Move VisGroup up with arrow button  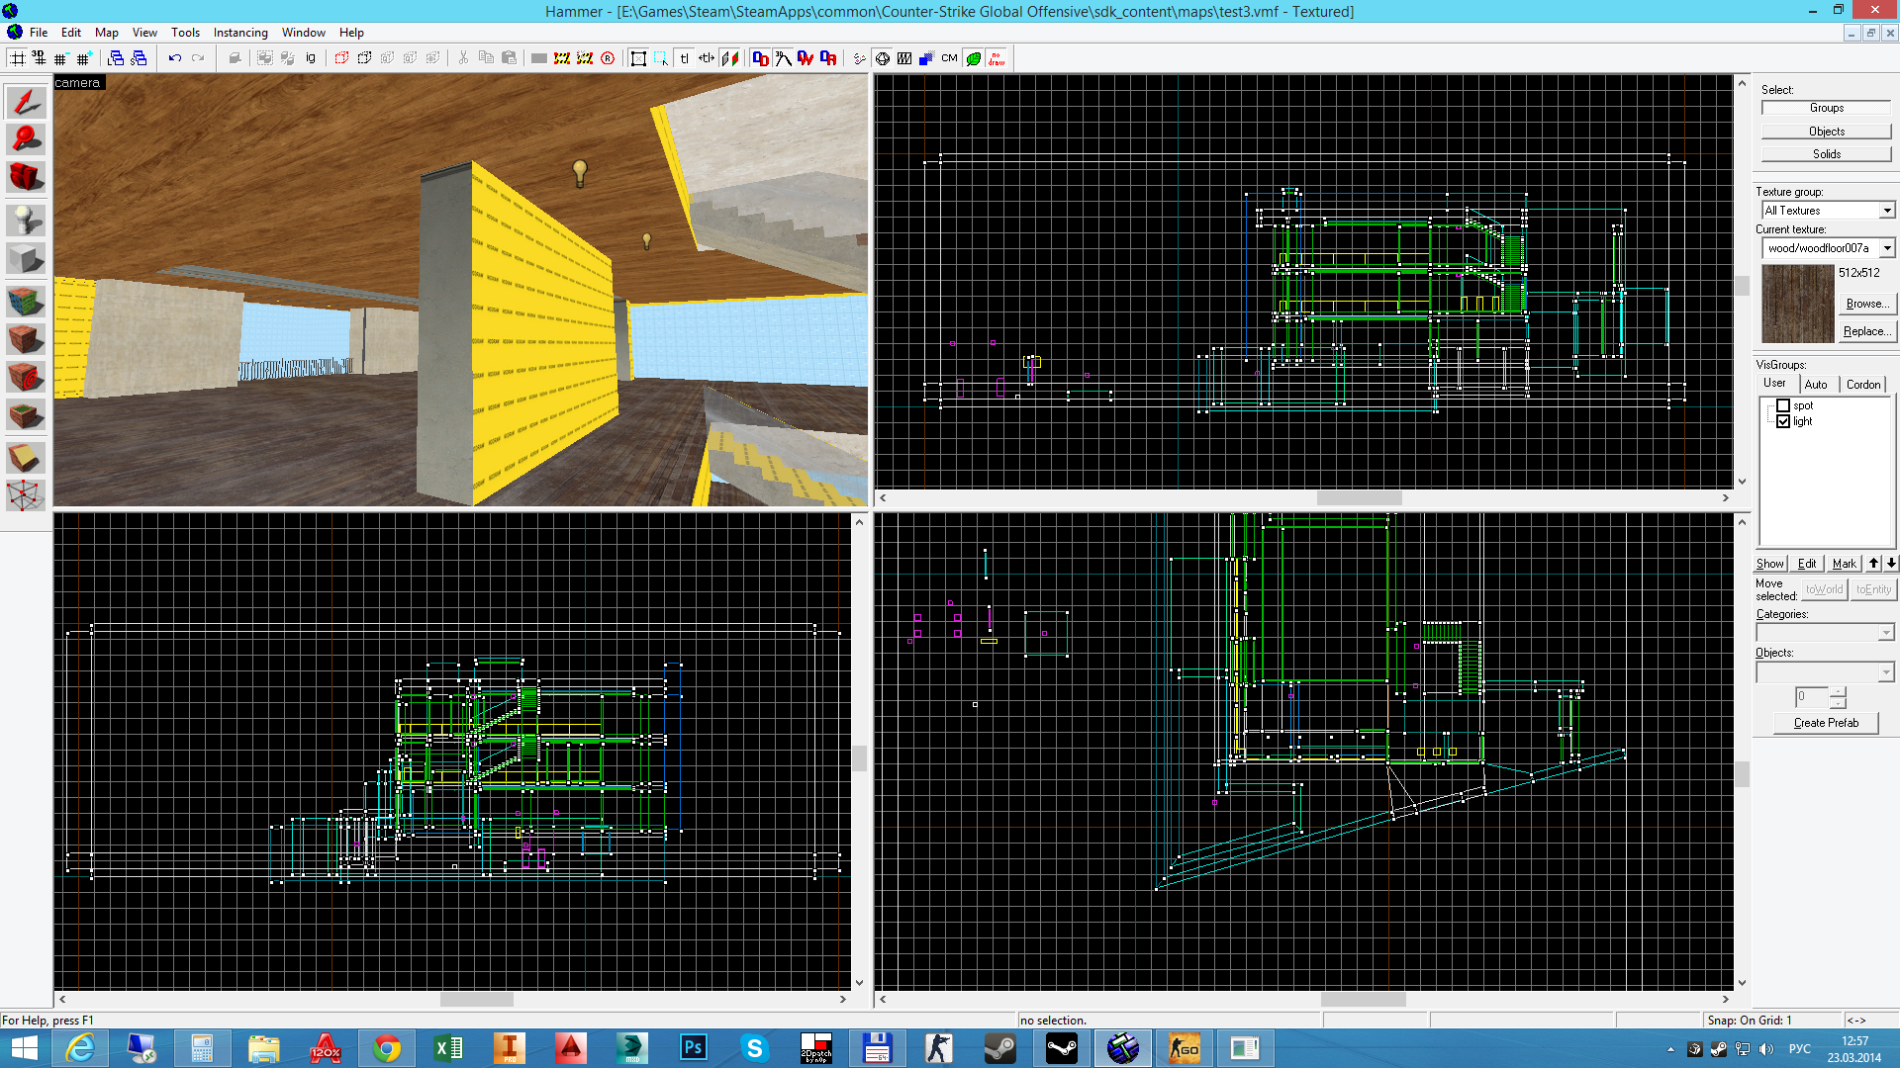point(1873,564)
